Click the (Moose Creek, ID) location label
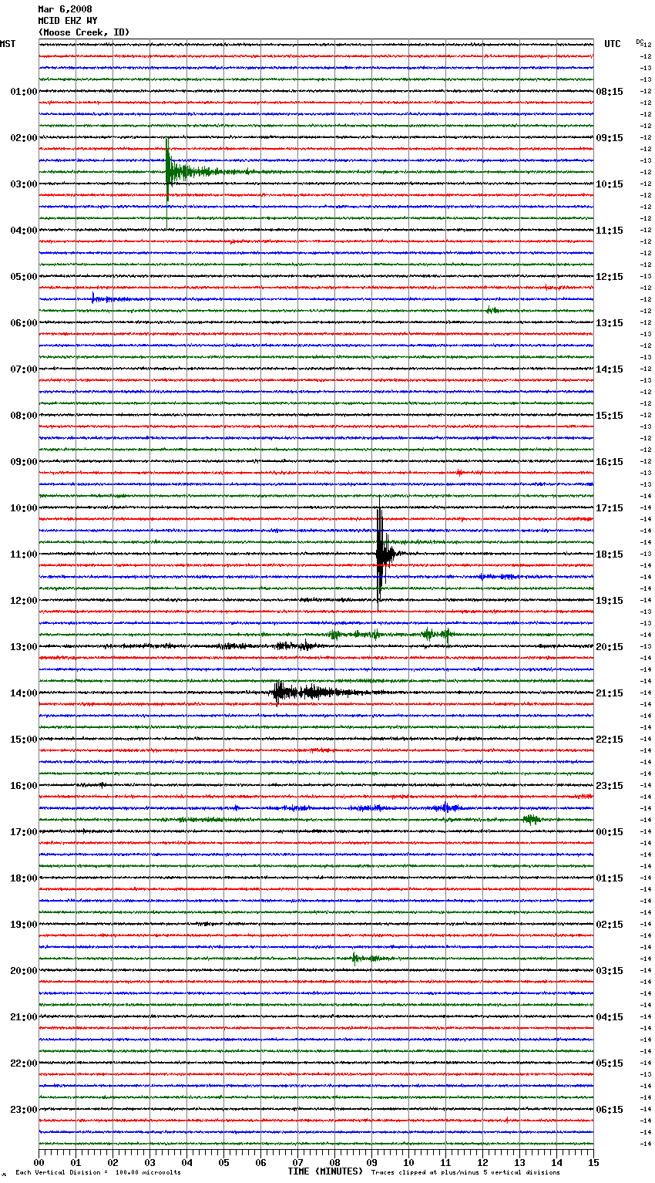Image resolution: width=655 pixels, height=1183 pixels. point(84,32)
